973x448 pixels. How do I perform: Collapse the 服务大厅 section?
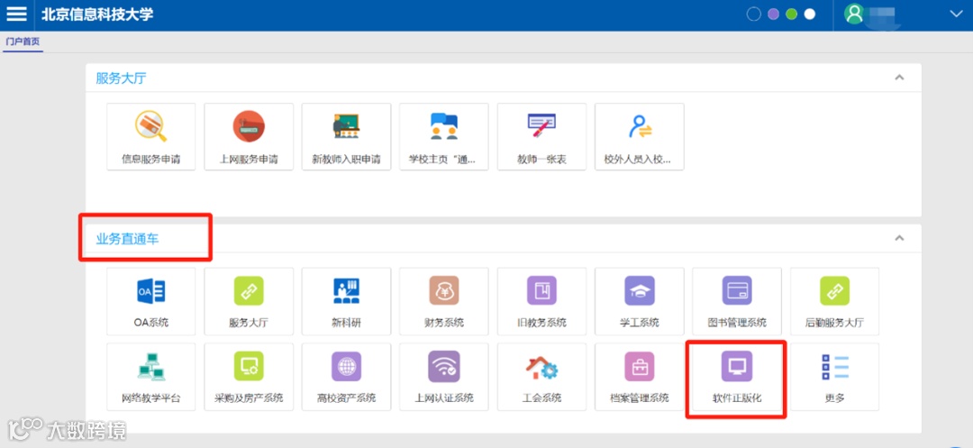coord(899,78)
